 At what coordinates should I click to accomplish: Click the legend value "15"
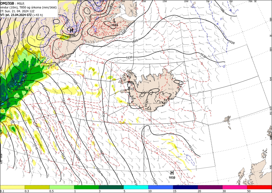tap(175, 191)
